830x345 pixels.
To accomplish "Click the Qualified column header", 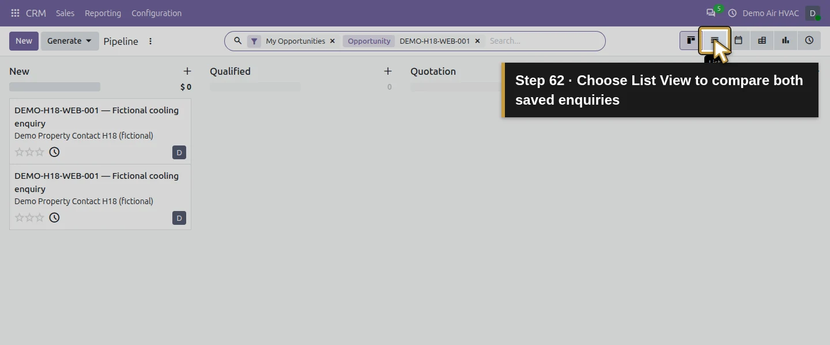I will point(230,71).
